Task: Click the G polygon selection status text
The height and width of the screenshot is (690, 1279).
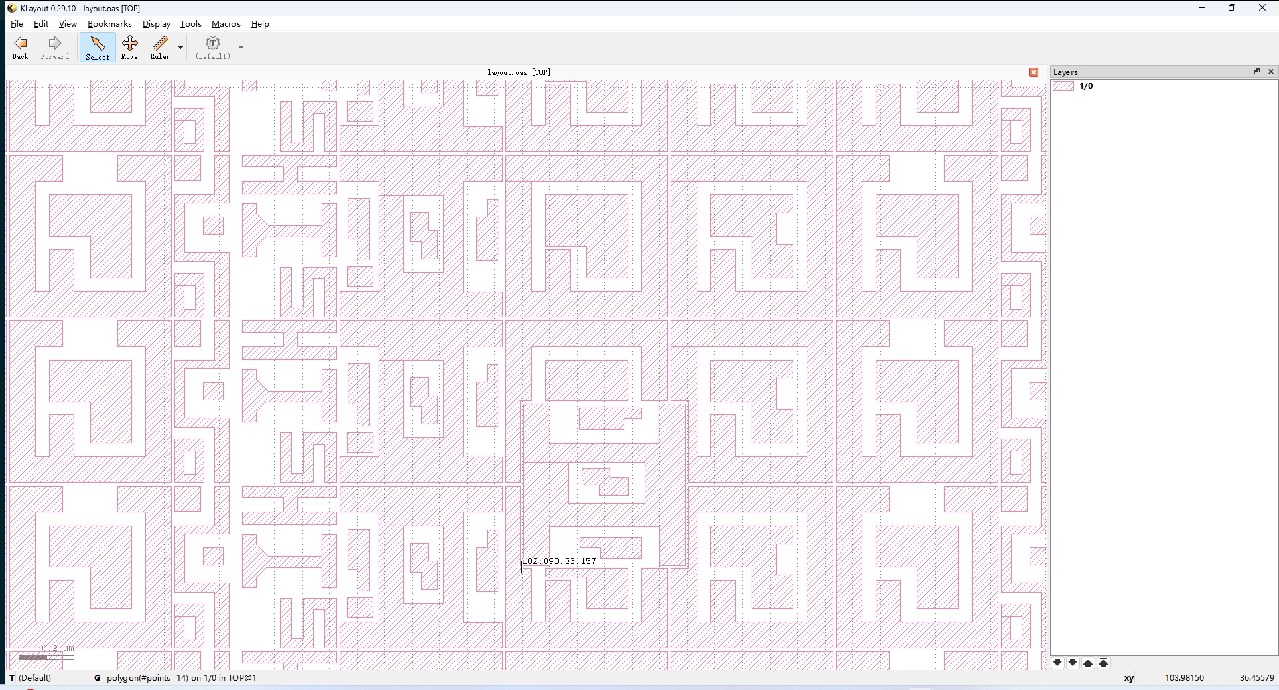Action: (175, 678)
